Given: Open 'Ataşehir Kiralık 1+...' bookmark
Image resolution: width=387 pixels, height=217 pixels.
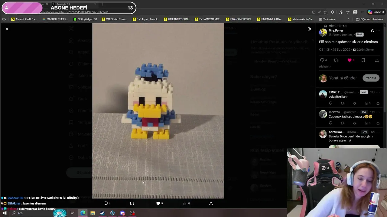Looking at the screenshot, I should tap(24, 19).
